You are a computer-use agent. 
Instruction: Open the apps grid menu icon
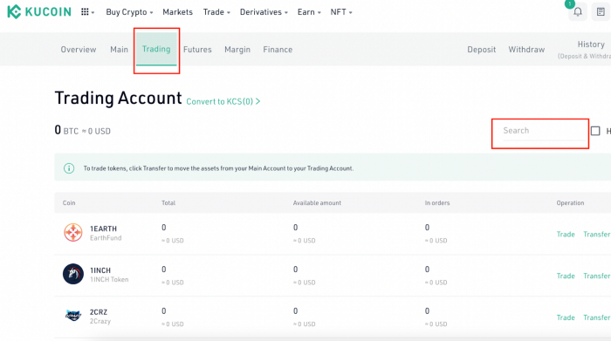tap(85, 12)
